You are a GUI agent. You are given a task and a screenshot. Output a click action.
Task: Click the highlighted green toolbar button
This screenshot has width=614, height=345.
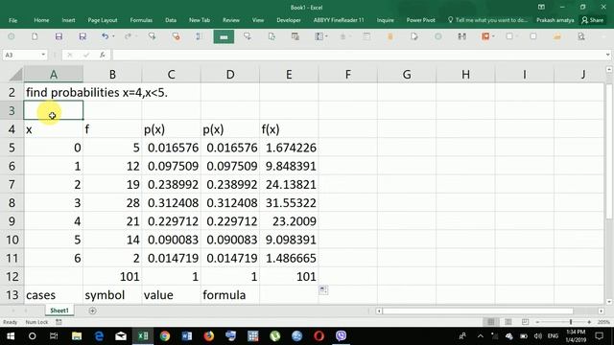click(x=224, y=36)
